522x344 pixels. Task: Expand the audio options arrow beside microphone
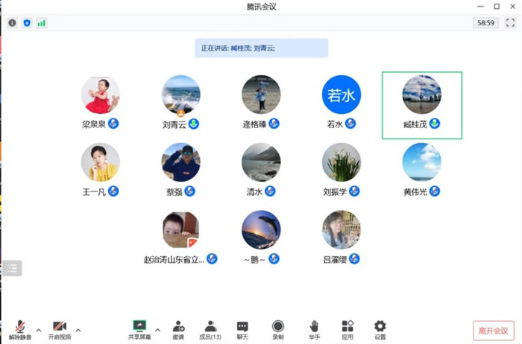(39, 329)
